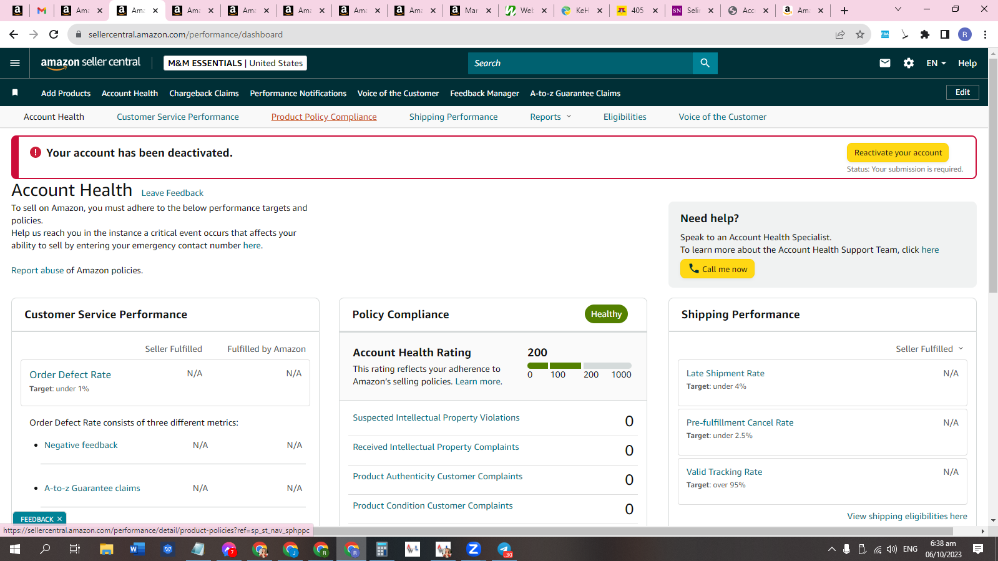
Task: Click the bookmark flag icon
Action: (15, 92)
